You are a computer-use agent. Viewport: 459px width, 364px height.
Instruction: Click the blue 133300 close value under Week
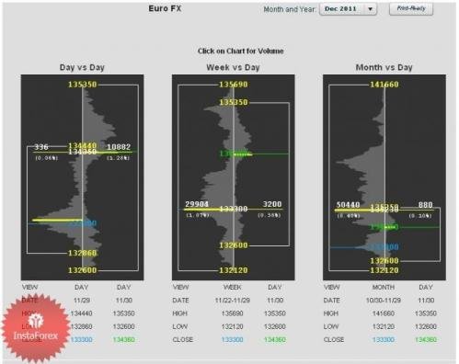coord(232,339)
